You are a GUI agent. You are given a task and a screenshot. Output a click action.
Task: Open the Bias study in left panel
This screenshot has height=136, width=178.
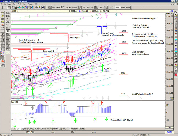coord(8,19)
